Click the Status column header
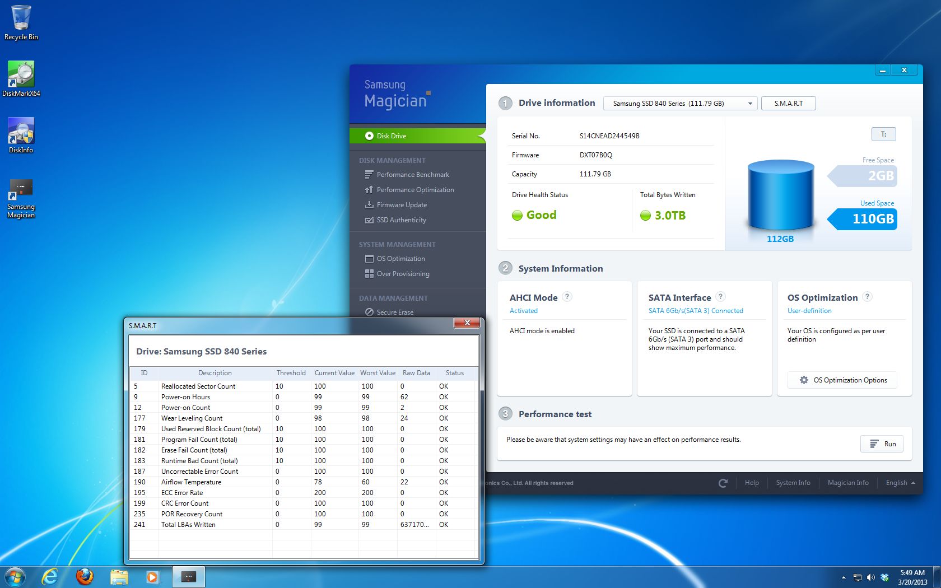941x588 pixels. click(455, 373)
